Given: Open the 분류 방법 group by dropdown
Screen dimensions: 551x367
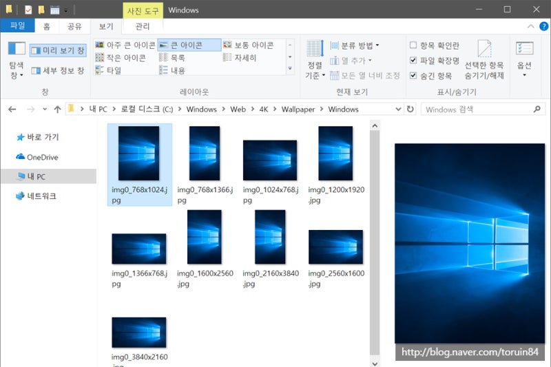Looking at the screenshot, I should (x=355, y=45).
